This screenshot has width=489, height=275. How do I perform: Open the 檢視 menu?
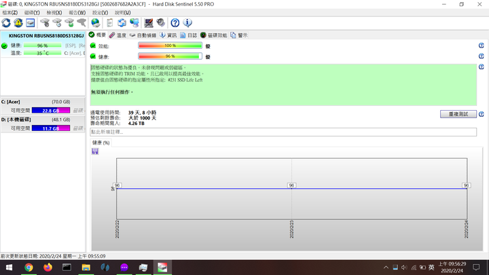[54, 12]
